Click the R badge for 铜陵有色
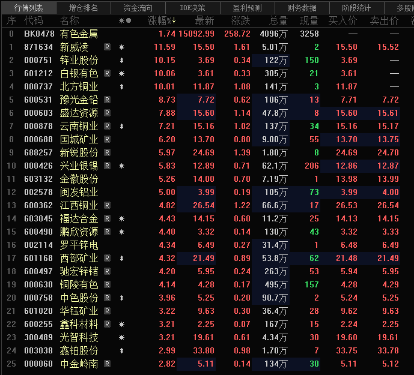Image resolution: width=414 pixels, height=375 pixels. click(x=107, y=284)
